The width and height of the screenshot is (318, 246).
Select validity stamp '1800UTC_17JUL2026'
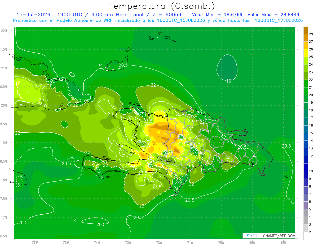tap(279, 20)
